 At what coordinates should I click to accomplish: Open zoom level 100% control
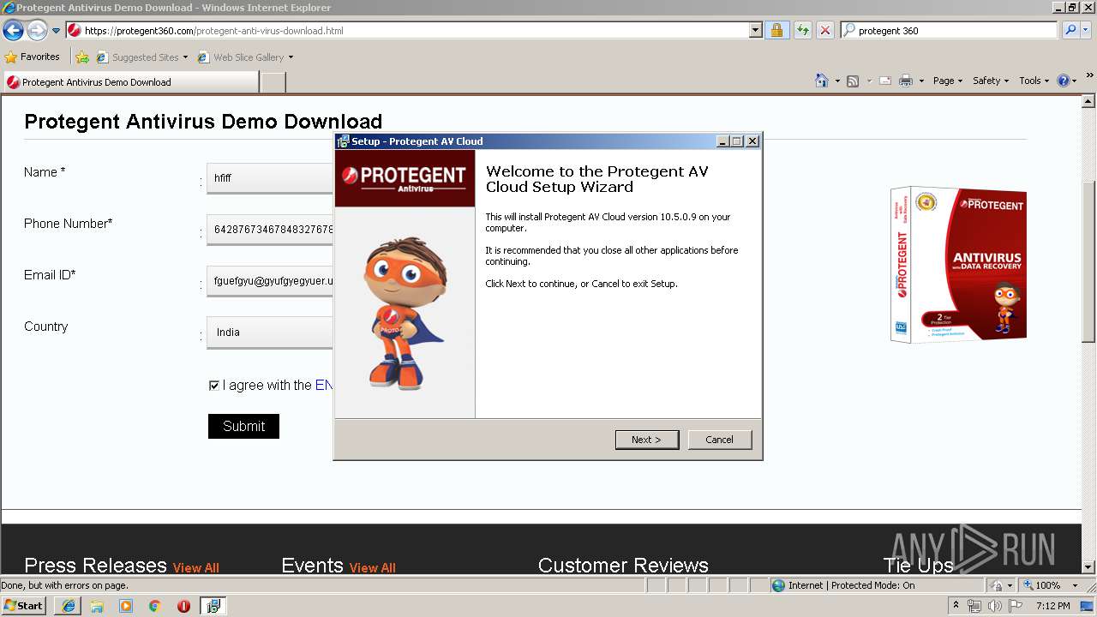coord(1050,585)
